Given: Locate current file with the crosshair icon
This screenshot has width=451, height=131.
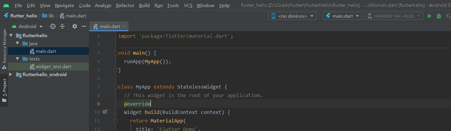Looking at the screenshot, I should tap(53, 26).
